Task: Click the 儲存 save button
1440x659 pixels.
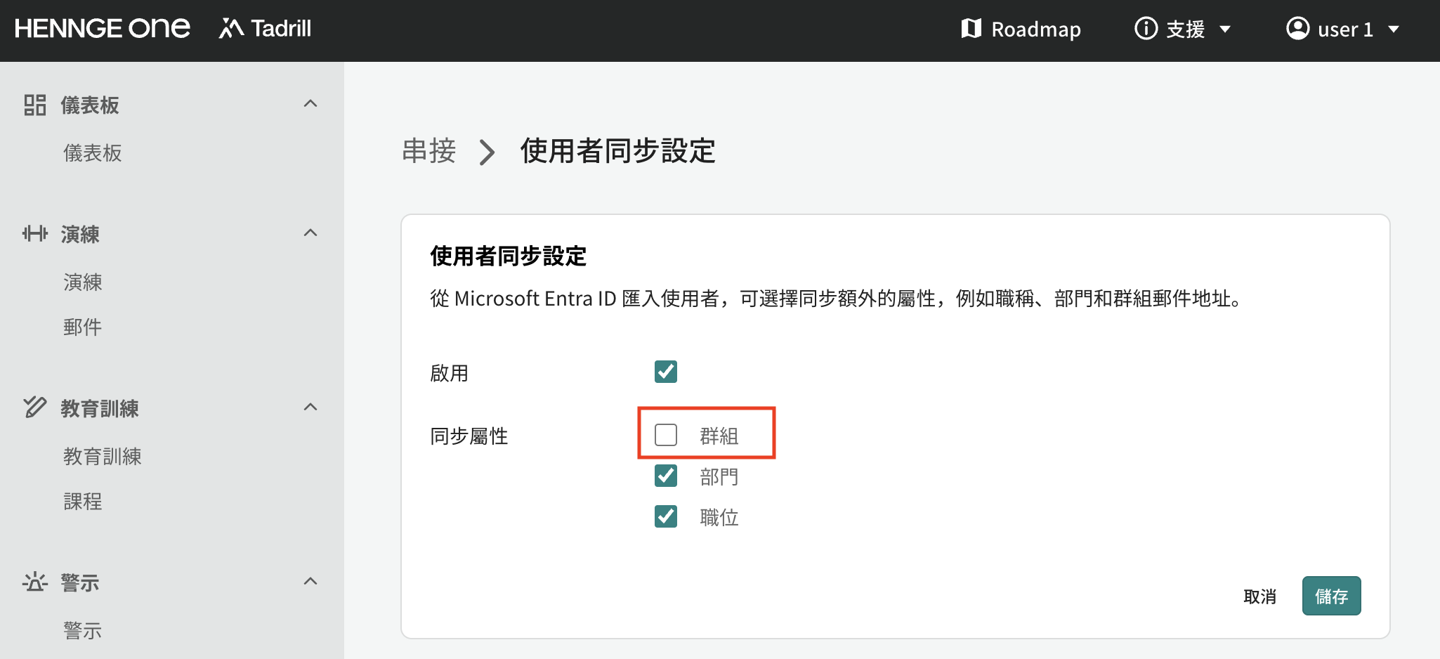Action: [x=1332, y=596]
